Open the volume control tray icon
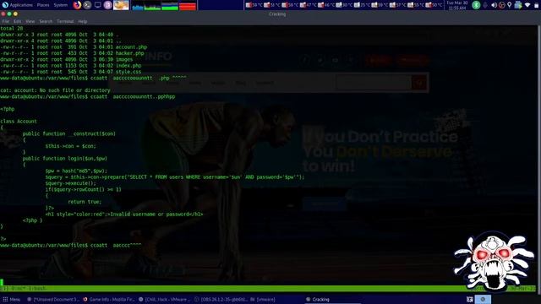 [494, 5]
